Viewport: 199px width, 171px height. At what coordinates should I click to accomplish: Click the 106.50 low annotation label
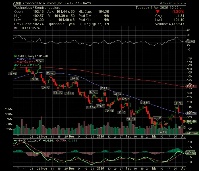(131, 119)
